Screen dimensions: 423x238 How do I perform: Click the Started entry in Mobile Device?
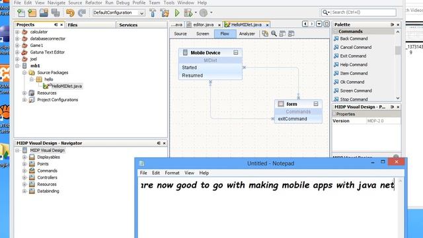coord(189,67)
